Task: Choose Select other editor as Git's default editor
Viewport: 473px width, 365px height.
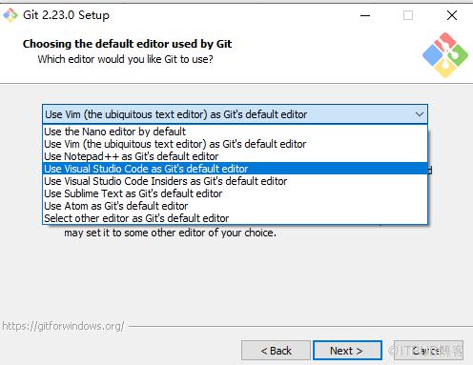Action: click(235, 218)
